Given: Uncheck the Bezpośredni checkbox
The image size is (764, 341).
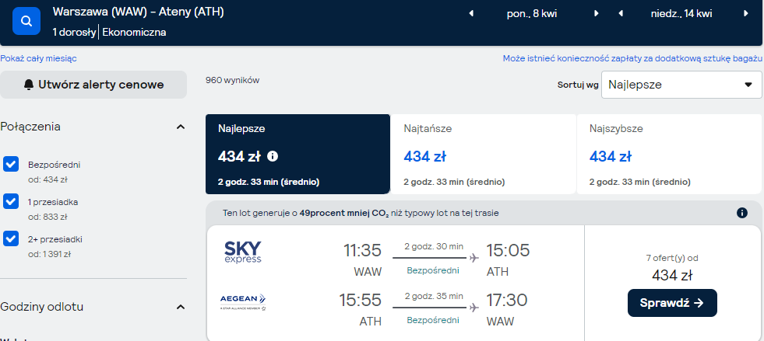Looking at the screenshot, I should click(11, 164).
